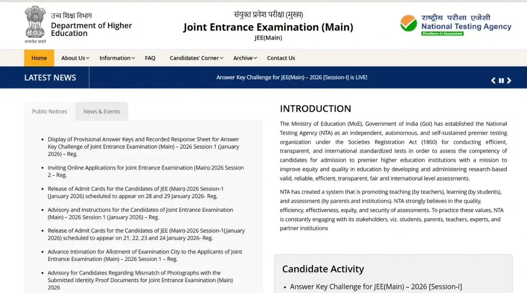Switch to the News & Events tab
The image size is (527, 293).
[x=101, y=111]
